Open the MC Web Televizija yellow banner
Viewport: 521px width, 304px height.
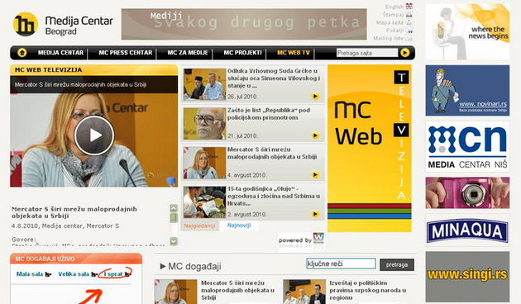(369, 148)
